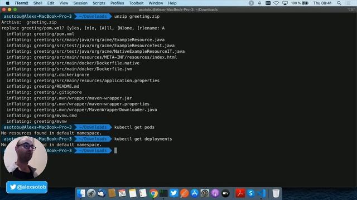Open Reminders icon in the Dock
Screen dimensions: 357x200
pos(143,193)
